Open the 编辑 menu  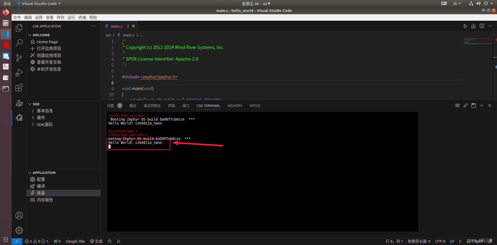point(28,18)
